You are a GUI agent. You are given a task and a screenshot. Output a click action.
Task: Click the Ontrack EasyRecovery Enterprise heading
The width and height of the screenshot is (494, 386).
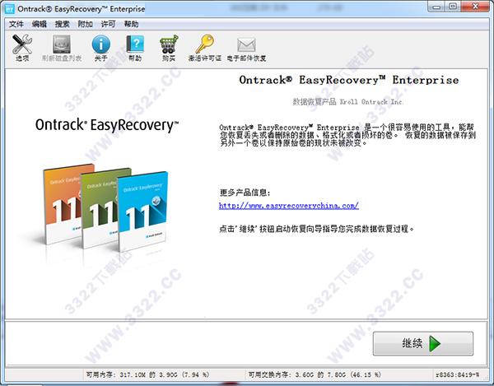tap(349, 80)
